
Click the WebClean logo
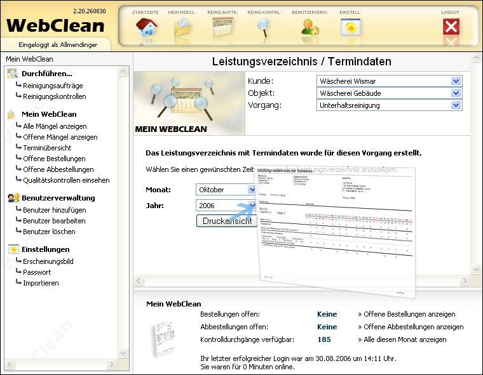tap(55, 25)
